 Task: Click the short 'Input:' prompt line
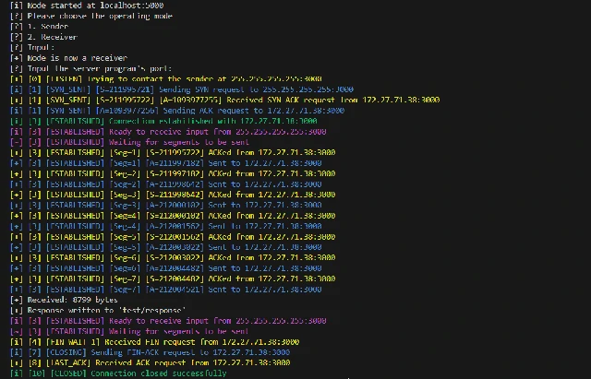point(32,47)
